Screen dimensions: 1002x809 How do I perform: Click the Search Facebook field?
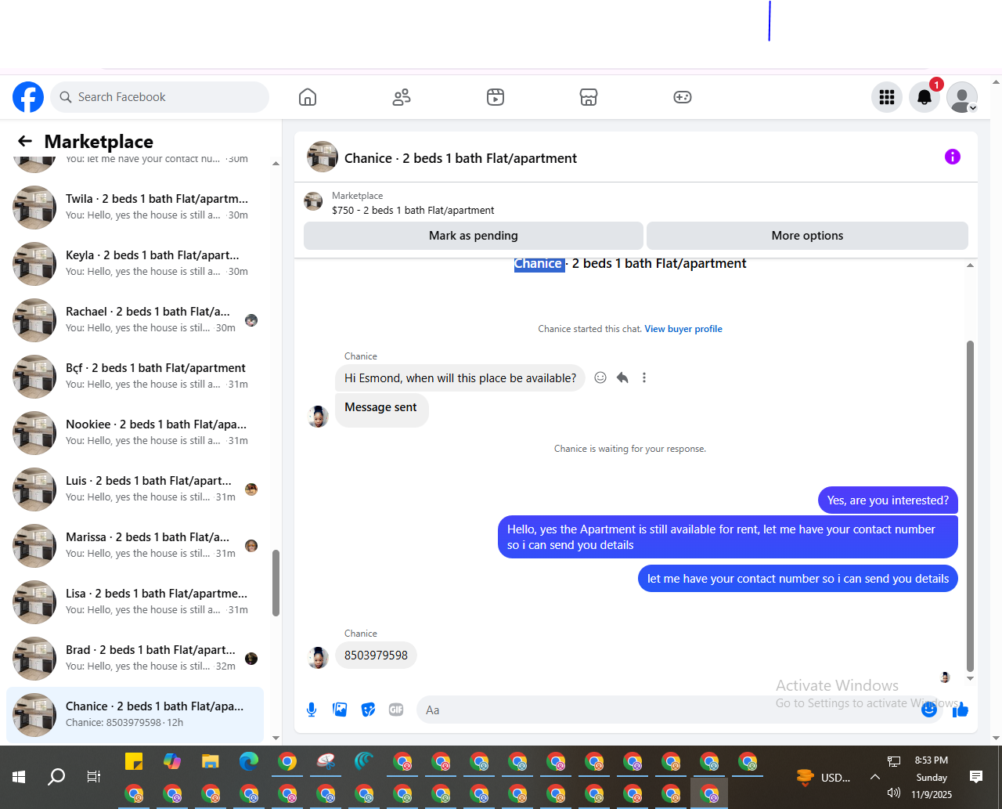click(160, 97)
